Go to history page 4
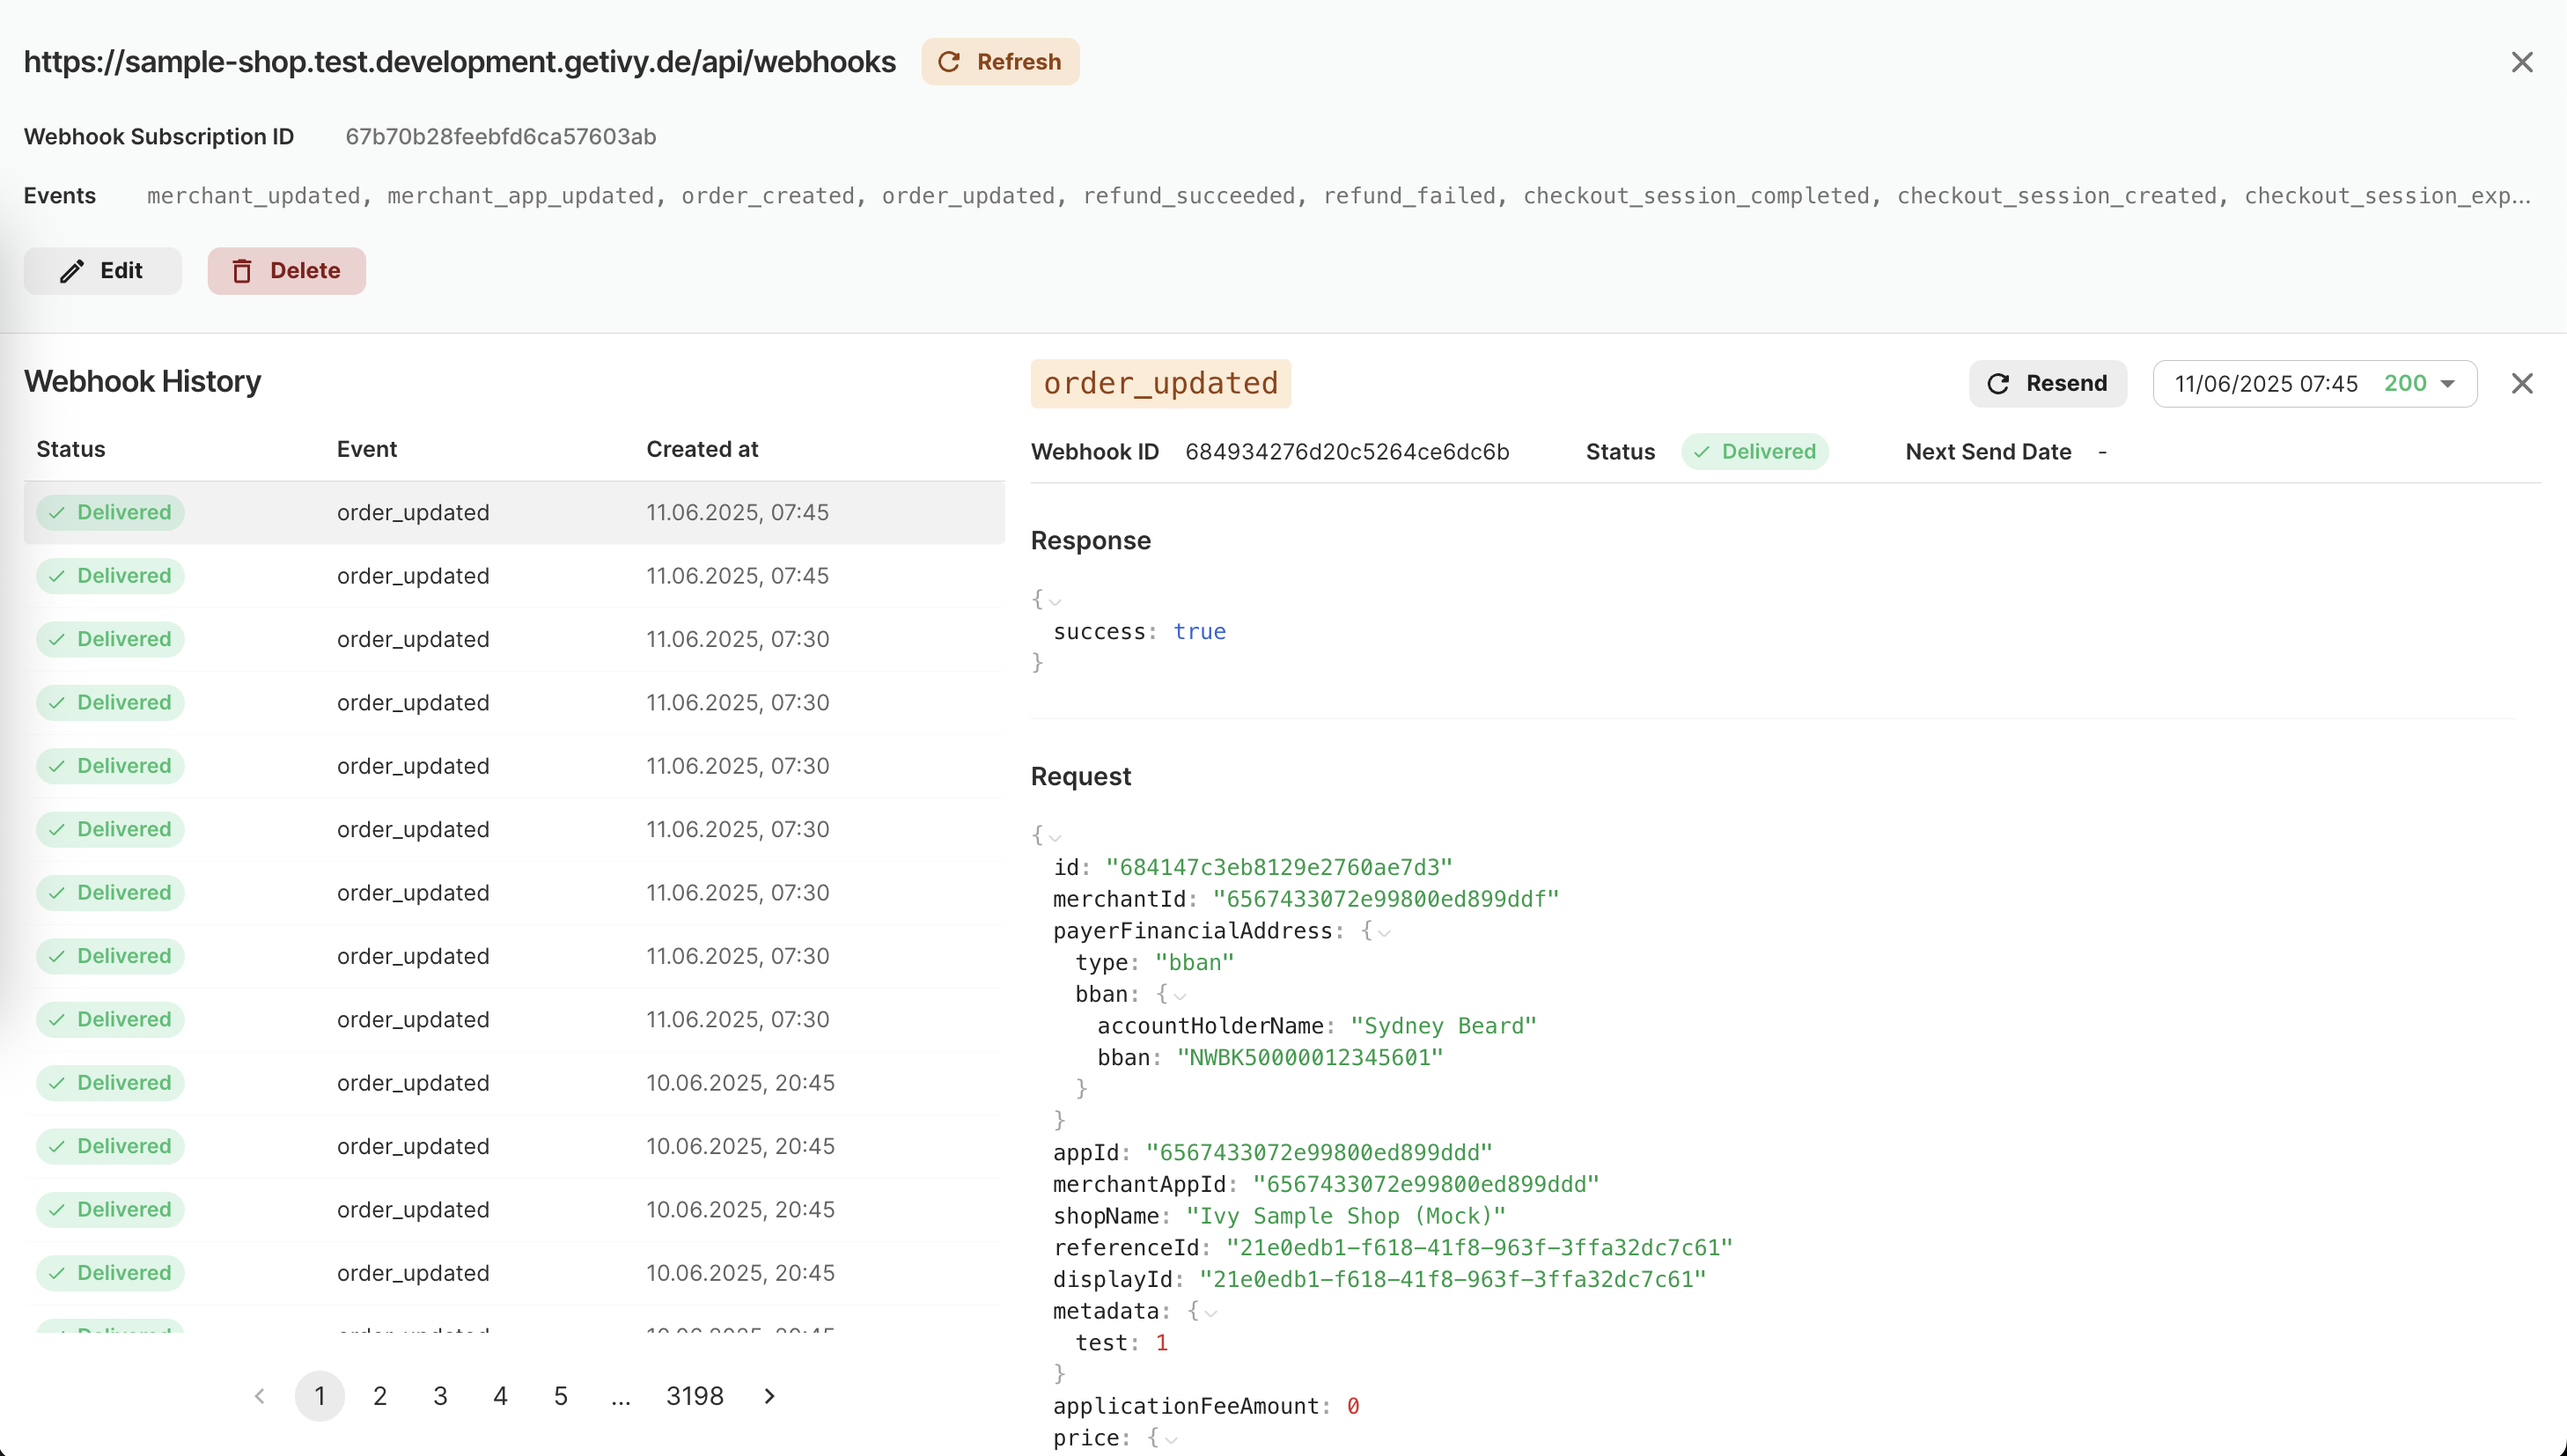 [500, 1396]
